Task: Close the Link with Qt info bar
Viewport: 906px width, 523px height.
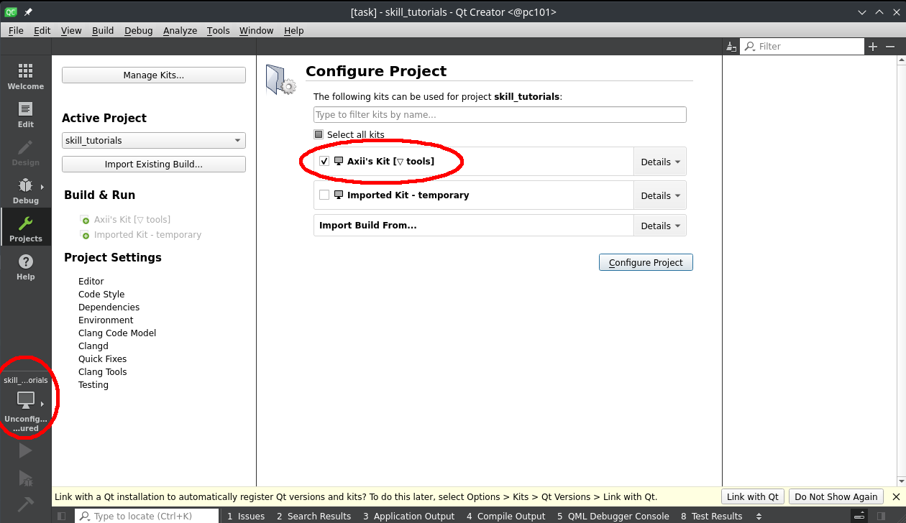Action: coord(896,496)
